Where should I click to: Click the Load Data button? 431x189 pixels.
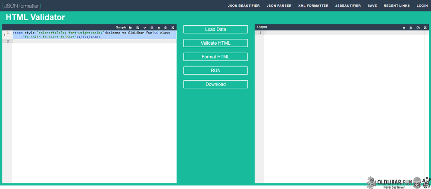215,29
